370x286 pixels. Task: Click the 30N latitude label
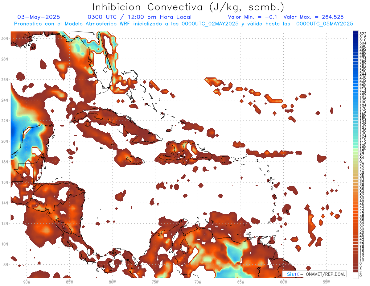coord(5,39)
